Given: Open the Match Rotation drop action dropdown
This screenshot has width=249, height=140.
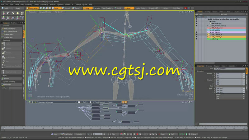Looking at the screenshot, I should [x=107, y=8].
